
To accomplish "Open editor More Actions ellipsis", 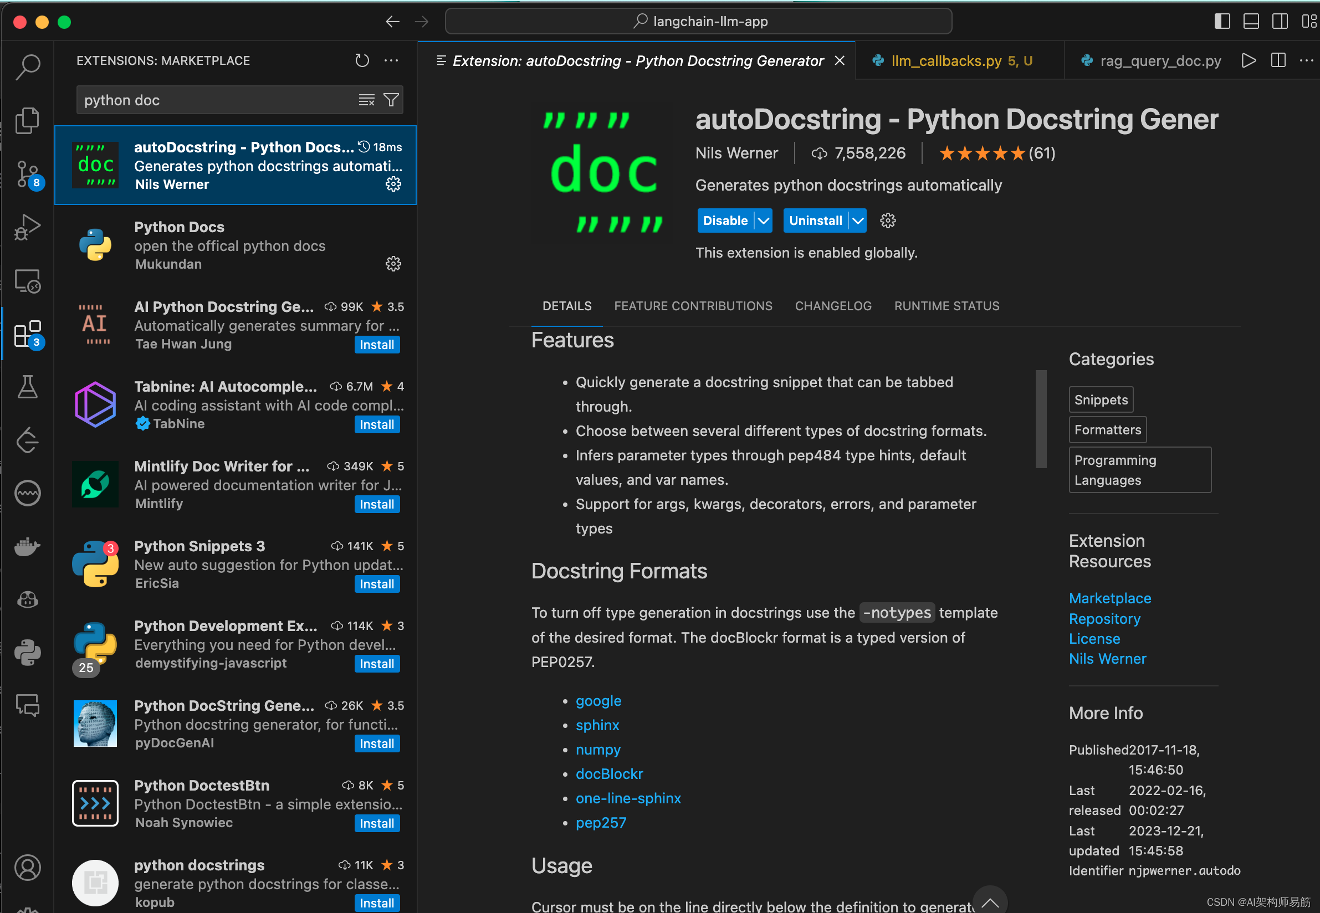I will [x=1307, y=60].
